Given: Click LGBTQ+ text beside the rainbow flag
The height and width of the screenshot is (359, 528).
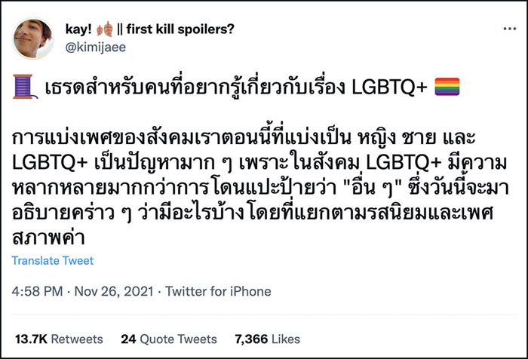Looking at the screenshot, I should (389, 87).
